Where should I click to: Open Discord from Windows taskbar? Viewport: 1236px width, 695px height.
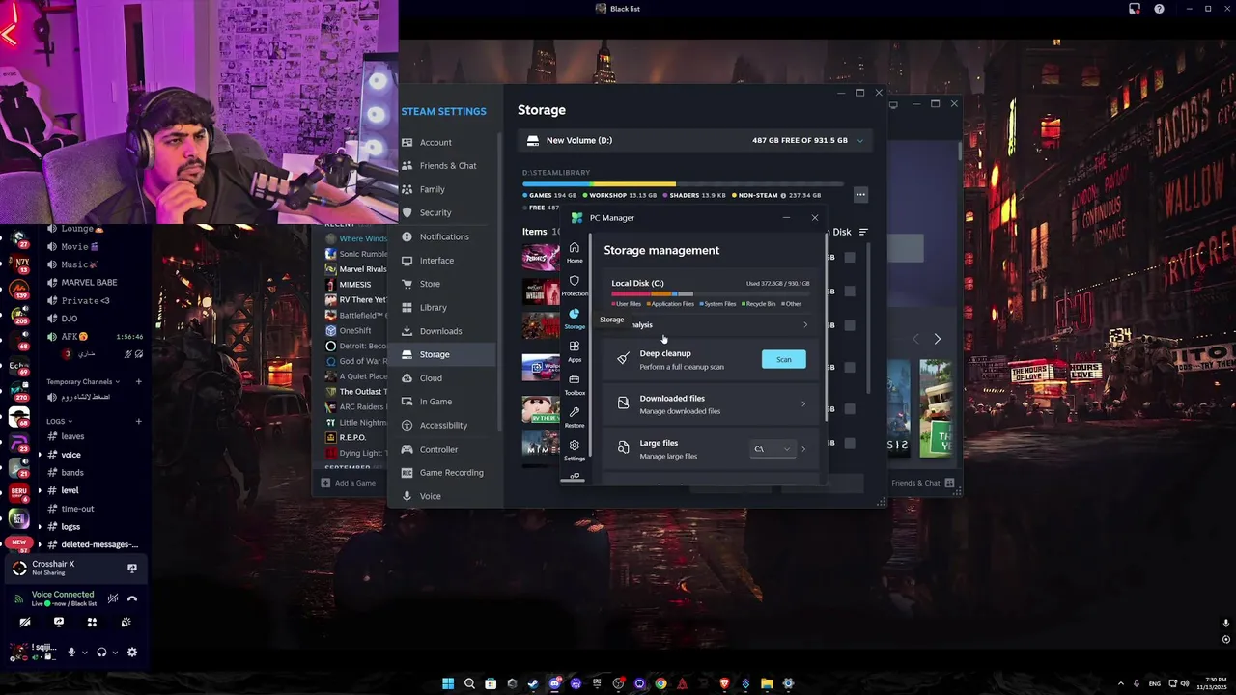554,683
